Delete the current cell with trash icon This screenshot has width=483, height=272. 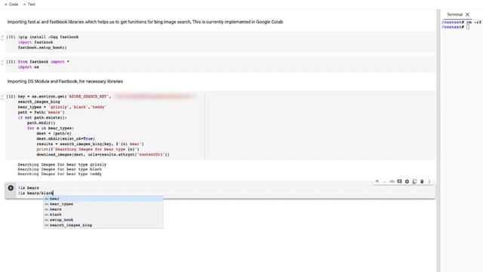[422, 181]
